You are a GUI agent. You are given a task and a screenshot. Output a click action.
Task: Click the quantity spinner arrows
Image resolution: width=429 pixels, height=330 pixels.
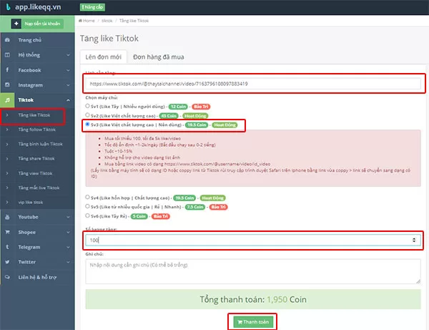[414, 241]
